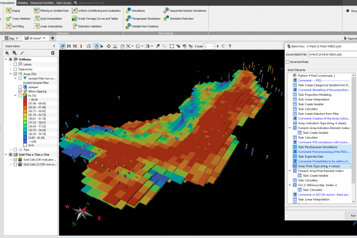Uncheck the Assay [Fe] checkbox
Screen dimensions: 357x238
click(x=15, y=73)
